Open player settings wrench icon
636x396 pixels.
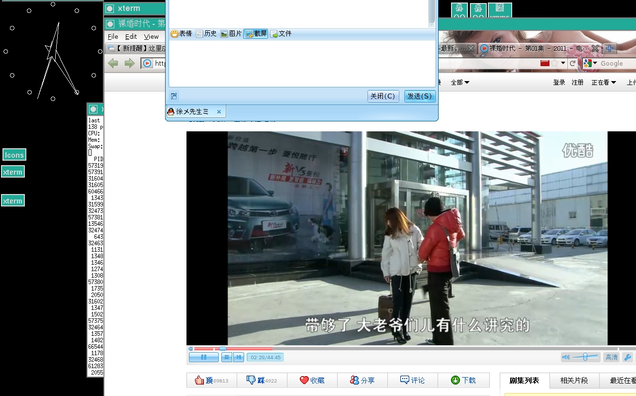pyautogui.click(x=628, y=357)
